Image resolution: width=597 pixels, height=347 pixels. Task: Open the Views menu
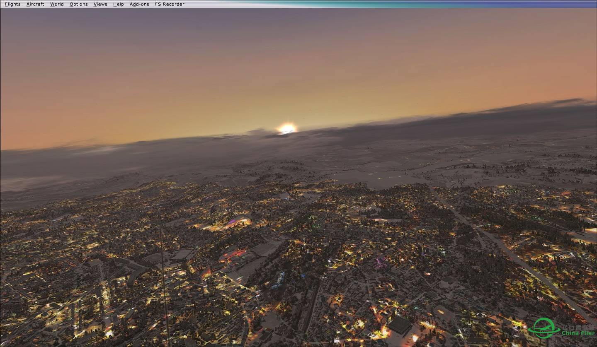pyautogui.click(x=100, y=4)
